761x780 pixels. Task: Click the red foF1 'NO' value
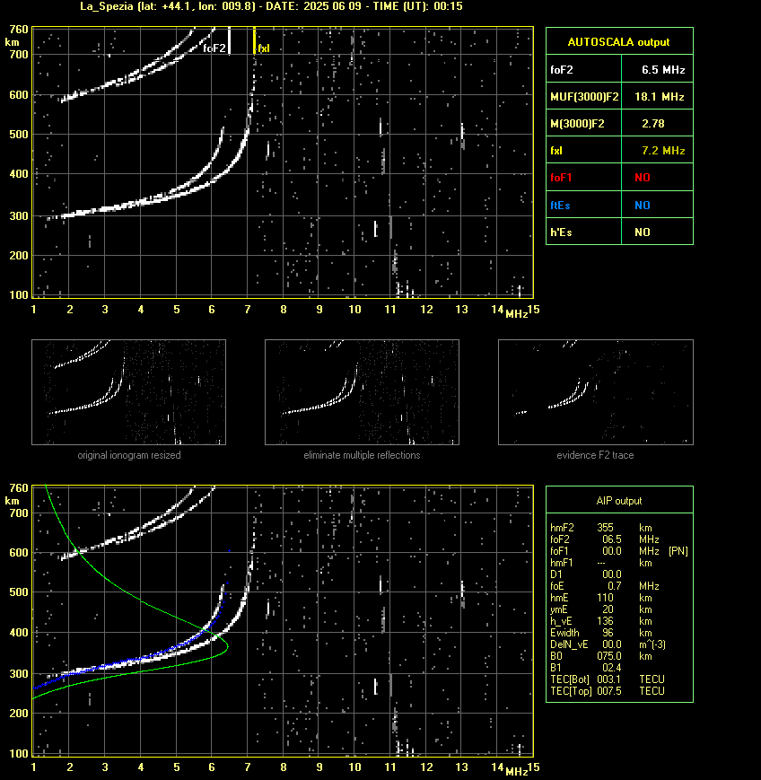click(643, 178)
